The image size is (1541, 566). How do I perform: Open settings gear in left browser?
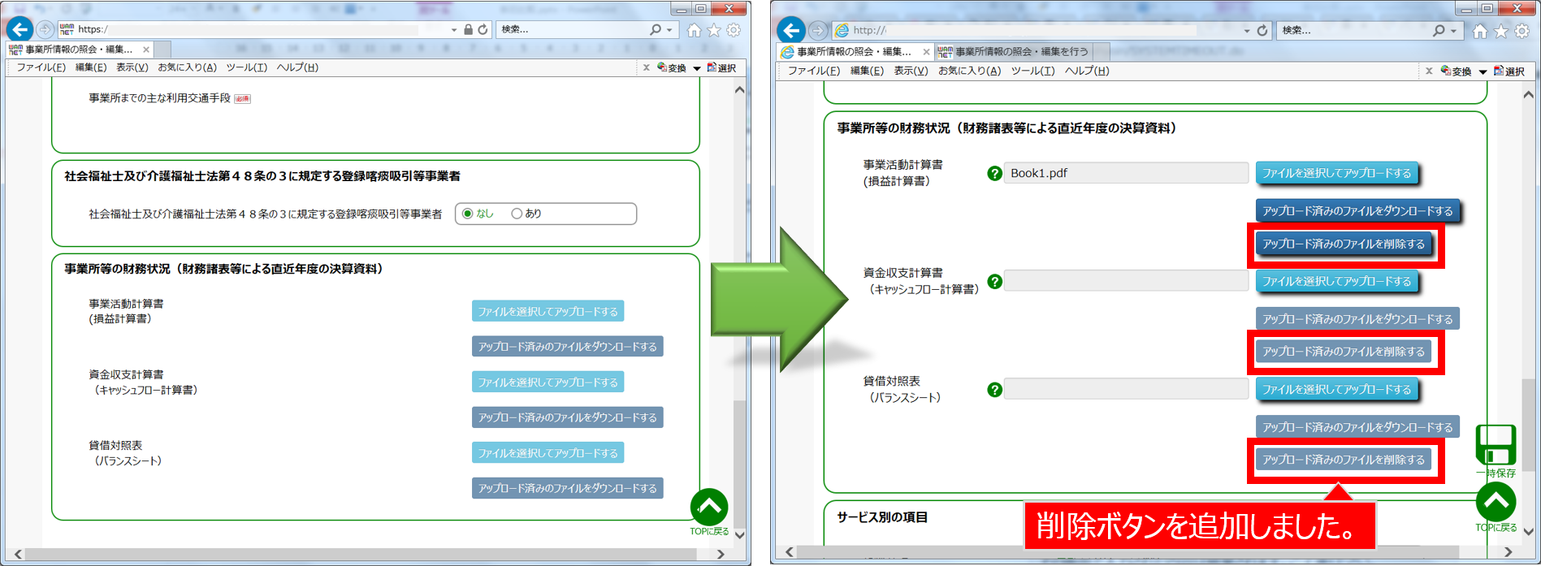pos(734,30)
